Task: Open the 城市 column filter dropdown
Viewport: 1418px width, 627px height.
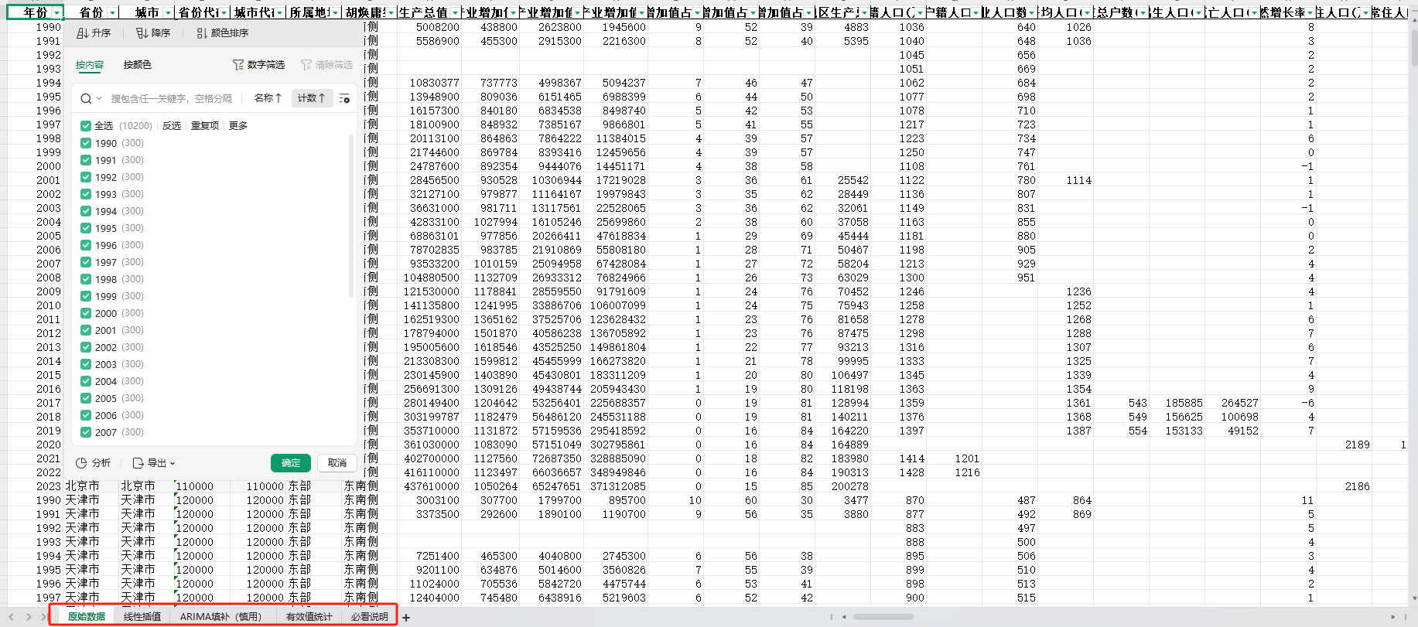Action: 168,13
